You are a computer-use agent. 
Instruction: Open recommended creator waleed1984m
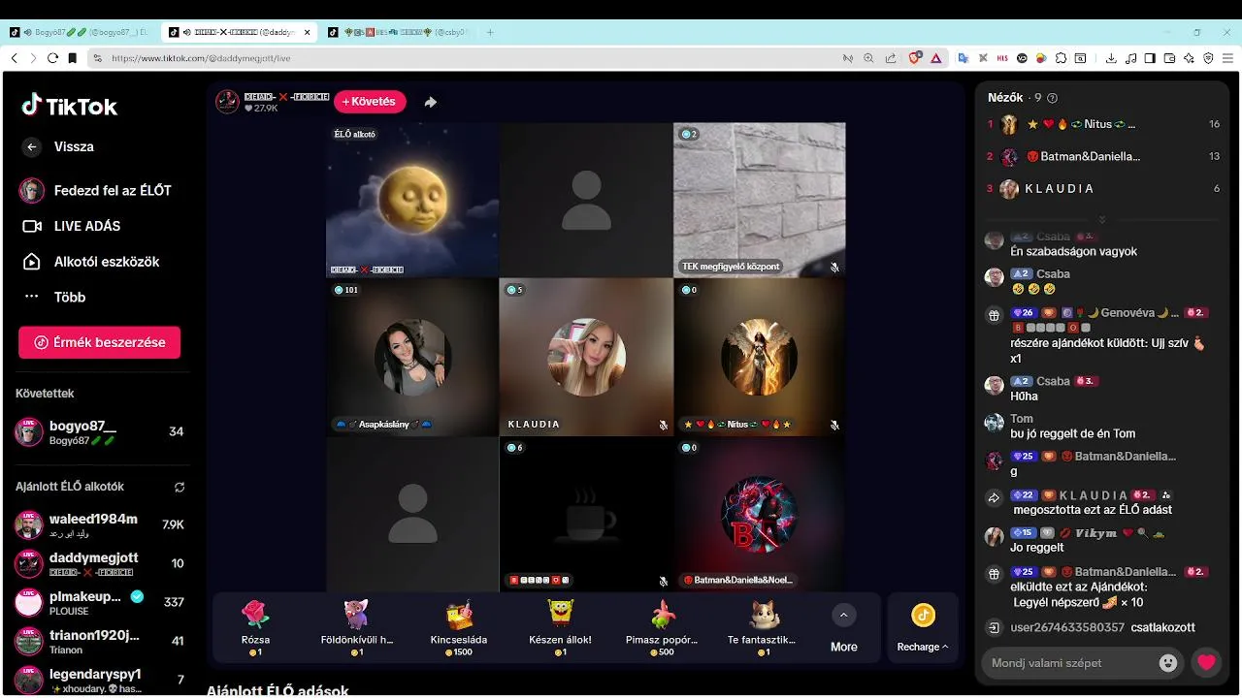pos(99,524)
